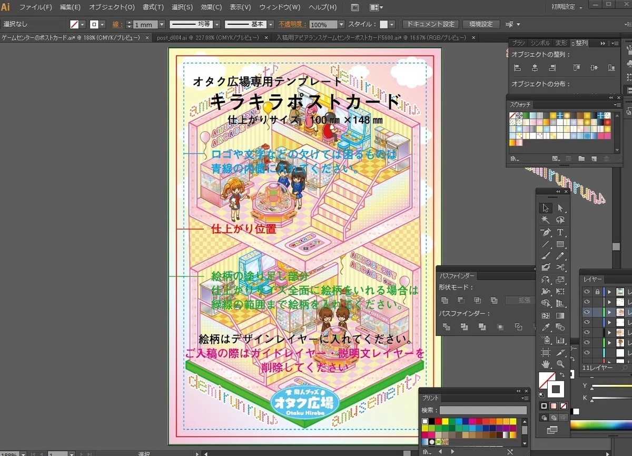
Task: Click New Color Group folder icon in Swatches
Action: tap(581, 158)
